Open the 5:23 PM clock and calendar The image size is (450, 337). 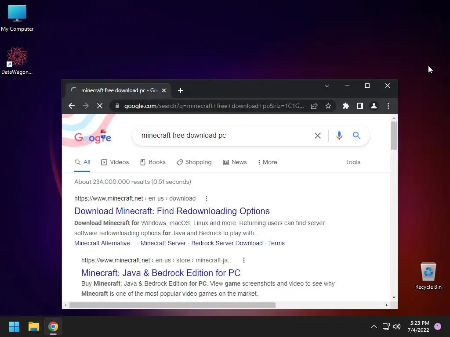(418, 326)
